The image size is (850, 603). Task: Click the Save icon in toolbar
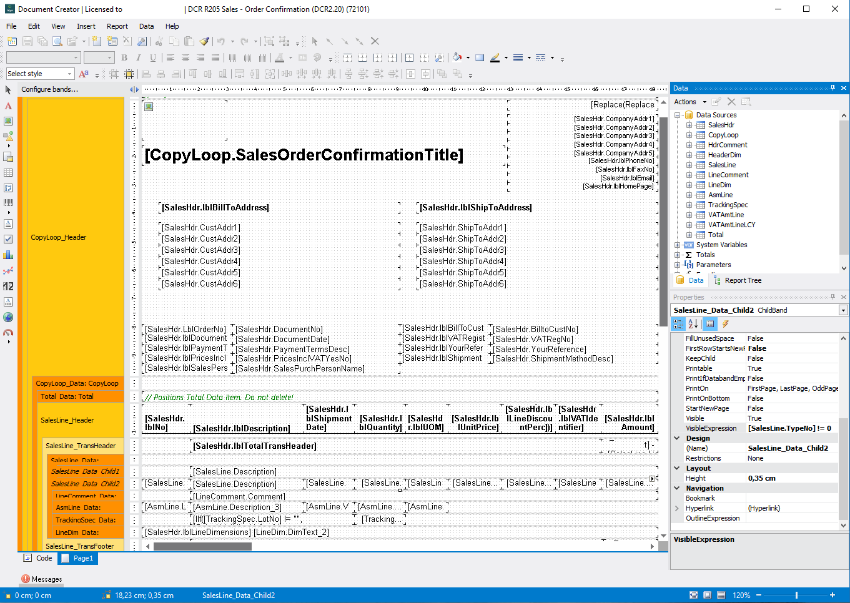click(27, 41)
